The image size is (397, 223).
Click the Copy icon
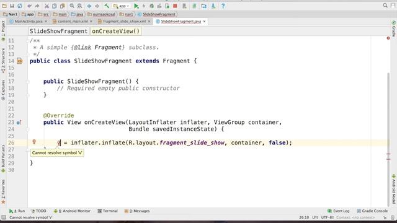[55, 6]
